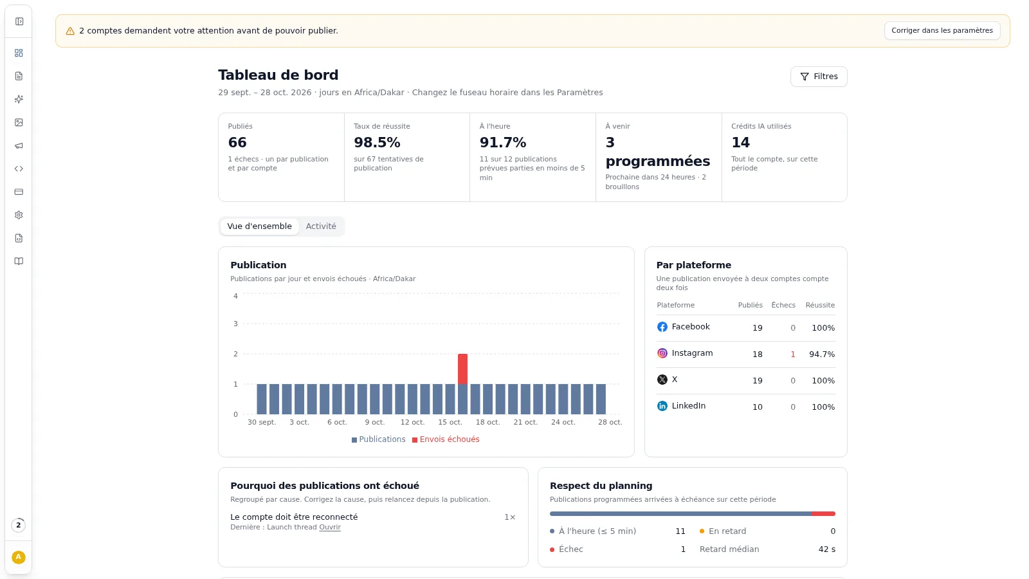This screenshot has width=1029, height=579.
Task: Open the billing card icon in sidebar
Action: [19, 192]
